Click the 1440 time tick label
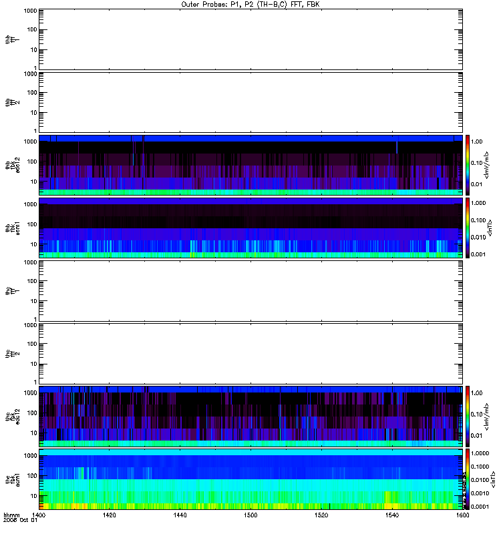This screenshot has width=501, height=534. pyautogui.click(x=180, y=515)
